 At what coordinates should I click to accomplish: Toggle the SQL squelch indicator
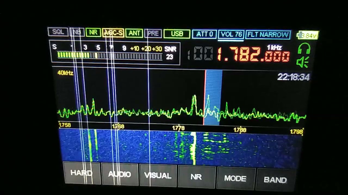coord(58,32)
